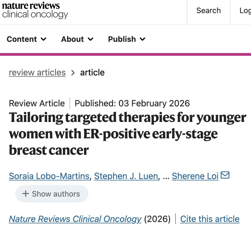
Task: Expand the Publish chevron arrow
Action: tap(142, 39)
